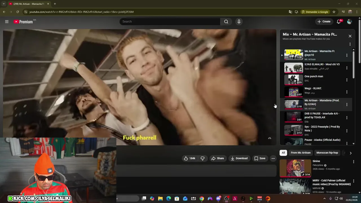Like the video with 184k likes

tap(190, 158)
